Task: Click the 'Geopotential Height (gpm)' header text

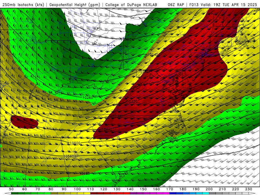Action: pyautogui.click(x=75, y=5)
